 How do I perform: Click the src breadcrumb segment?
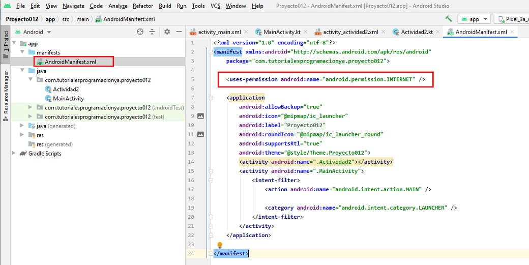click(66, 19)
